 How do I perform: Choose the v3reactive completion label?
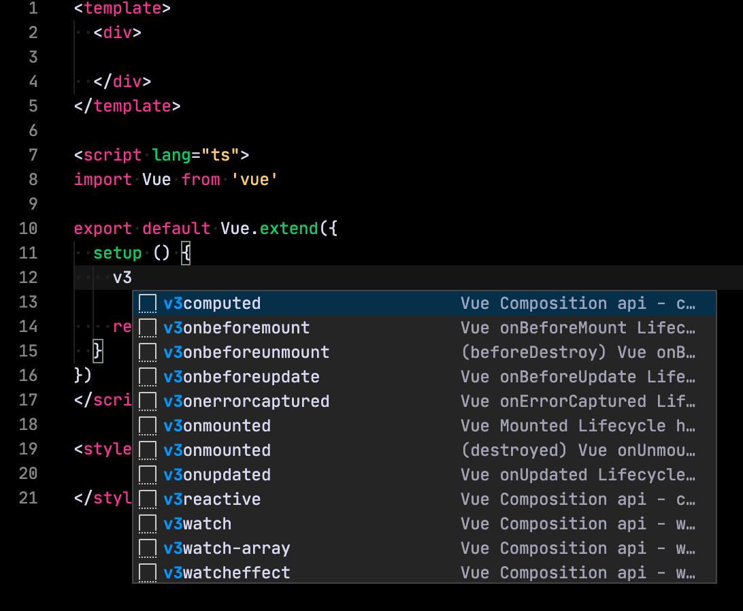coord(212,499)
